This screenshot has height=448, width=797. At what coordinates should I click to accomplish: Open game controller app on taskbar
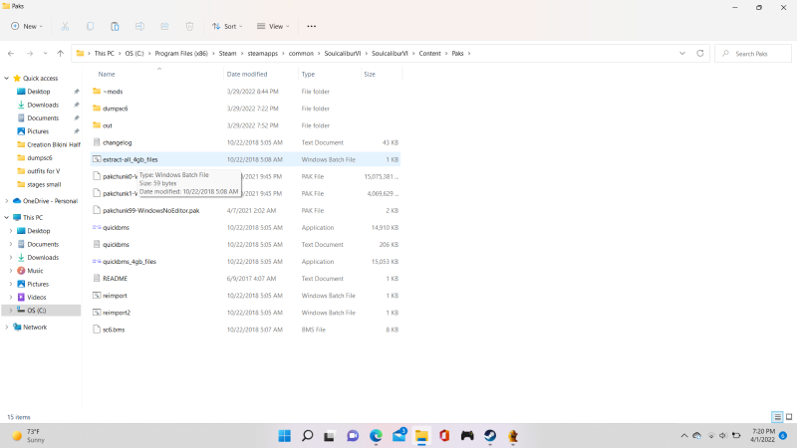pyautogui.click(x=467, y=436)
